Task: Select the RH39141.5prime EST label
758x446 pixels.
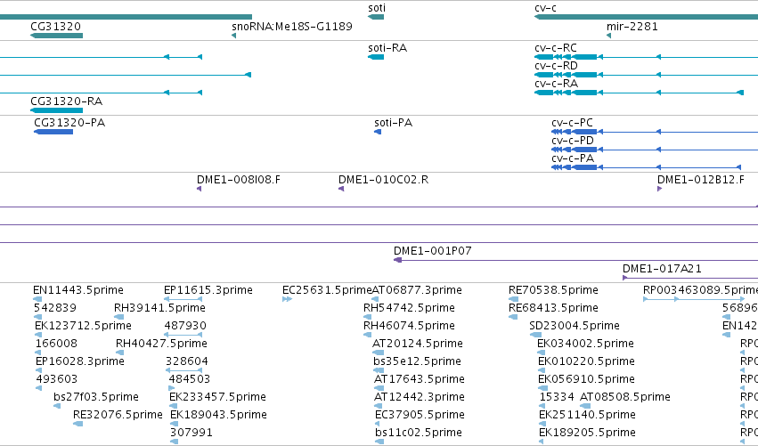Action: click(x=160, y=308)
